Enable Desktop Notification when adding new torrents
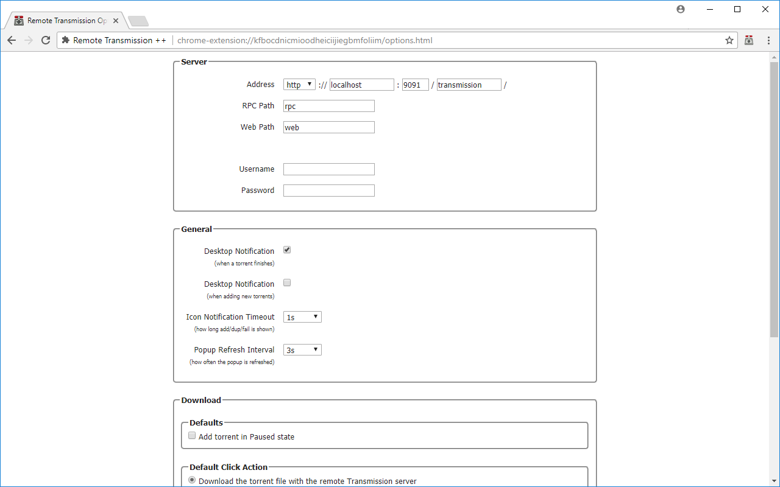The image size is (780, 487). point(287,283)
